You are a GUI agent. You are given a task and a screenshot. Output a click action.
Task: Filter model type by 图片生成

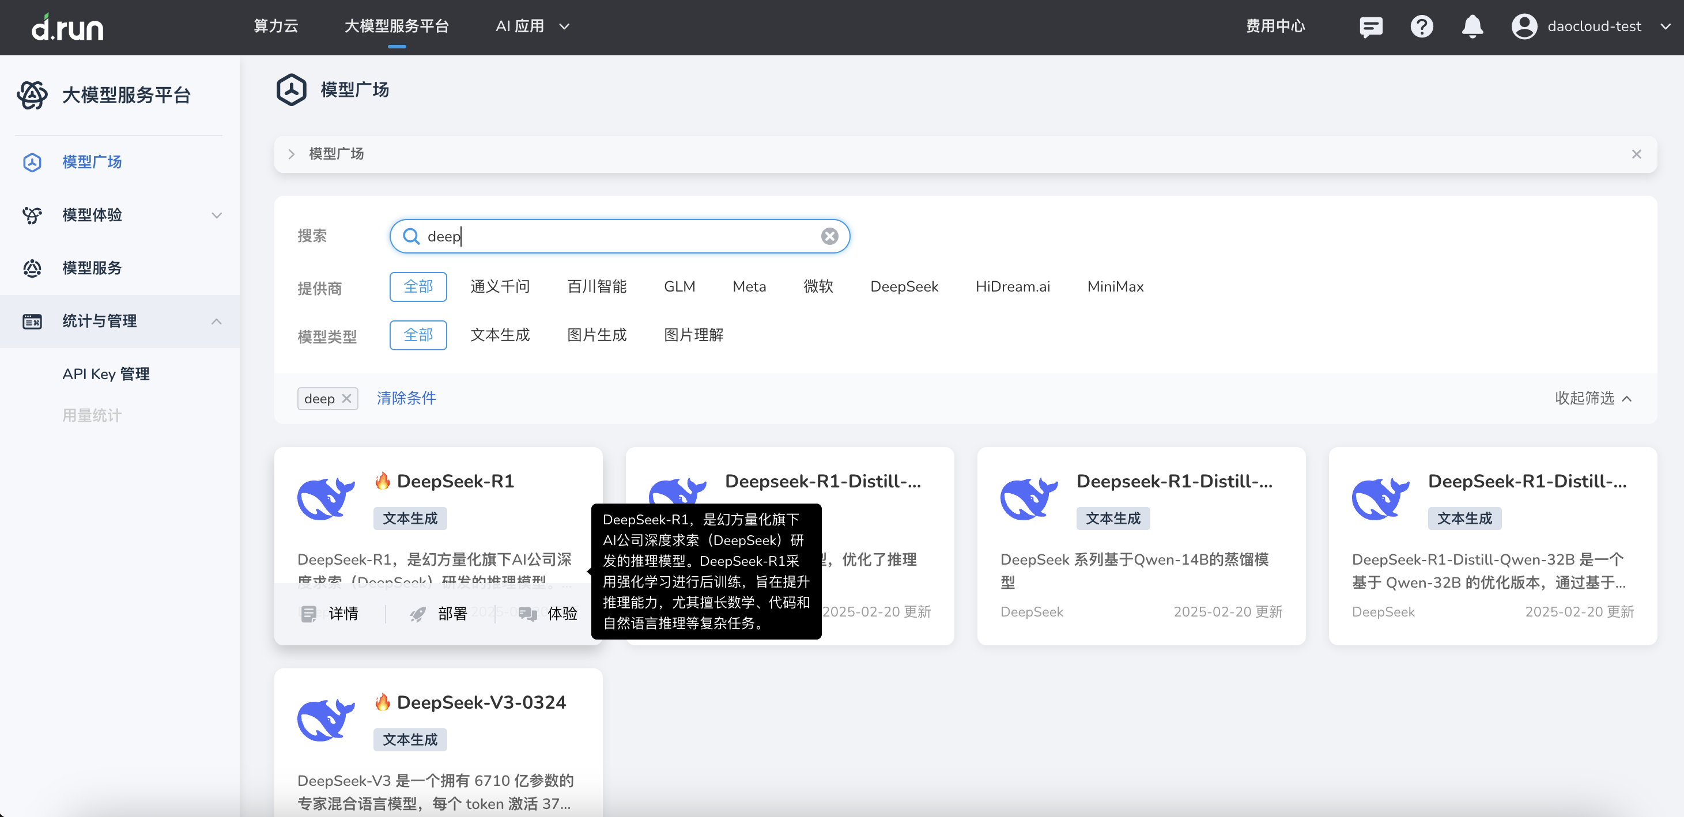click(597, 335)
